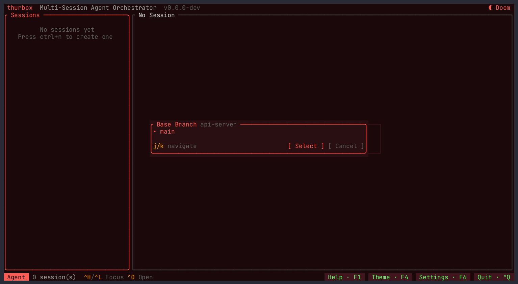Click the Cancel button in Base Branch dialog
Viewport: 518px width, 284px height.
[346, 146]
